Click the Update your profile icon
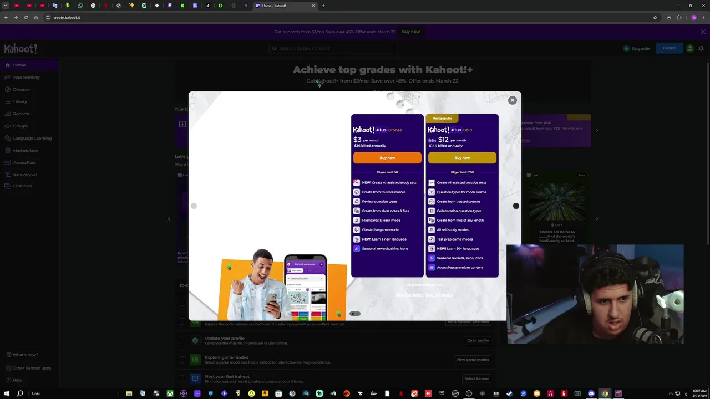The height and width of the screenshot is (399, 710). [x=195, y=340]
